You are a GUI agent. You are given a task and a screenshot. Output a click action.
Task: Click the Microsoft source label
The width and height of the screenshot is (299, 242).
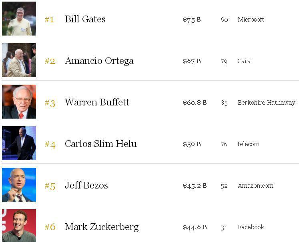point(251,20)
